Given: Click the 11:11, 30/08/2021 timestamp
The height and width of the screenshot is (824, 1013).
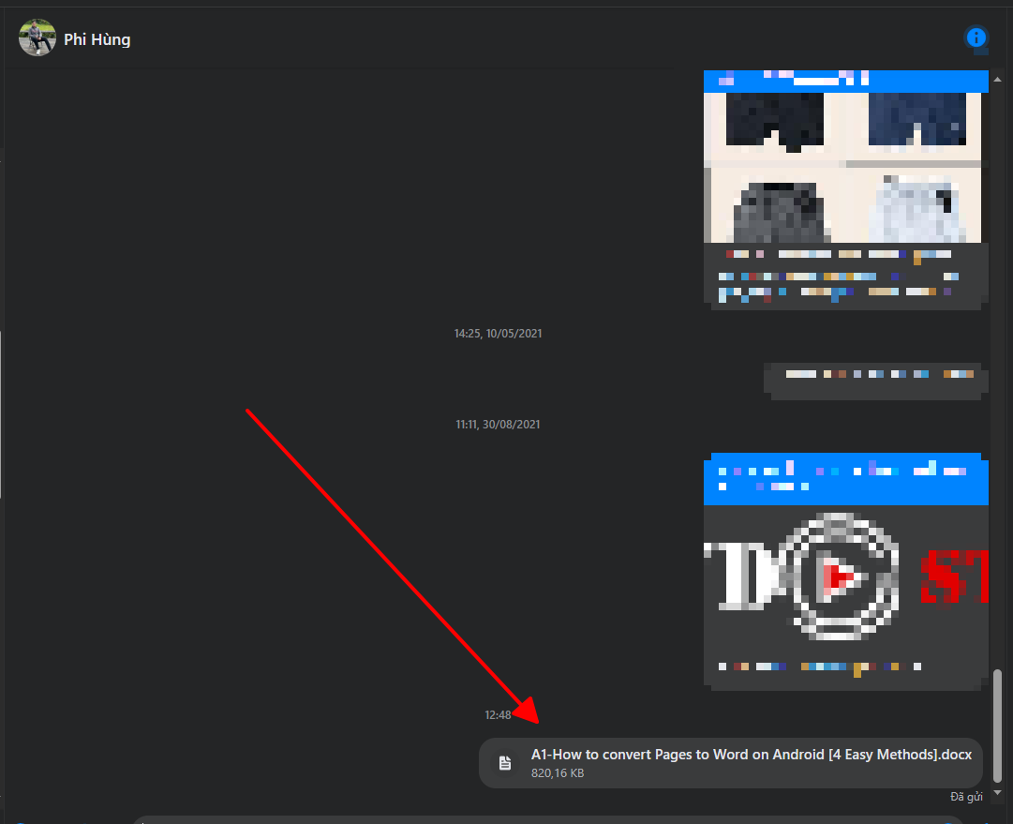Looking at the screenshot, I should coord(498,425).
